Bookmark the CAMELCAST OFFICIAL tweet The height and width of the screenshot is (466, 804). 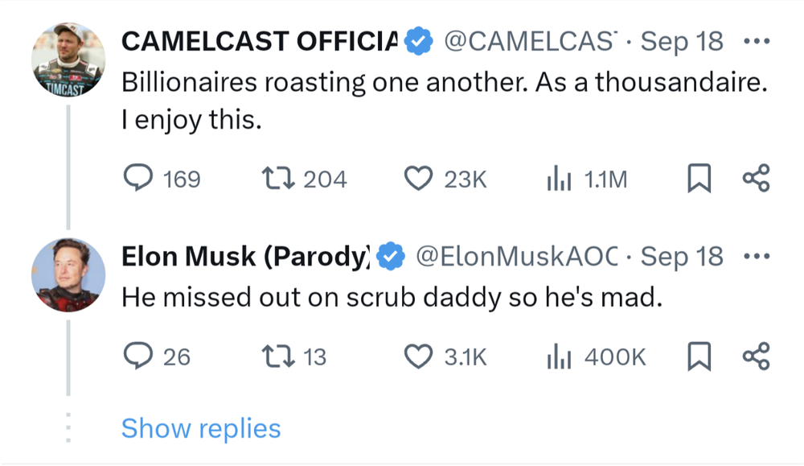point(699,179)
